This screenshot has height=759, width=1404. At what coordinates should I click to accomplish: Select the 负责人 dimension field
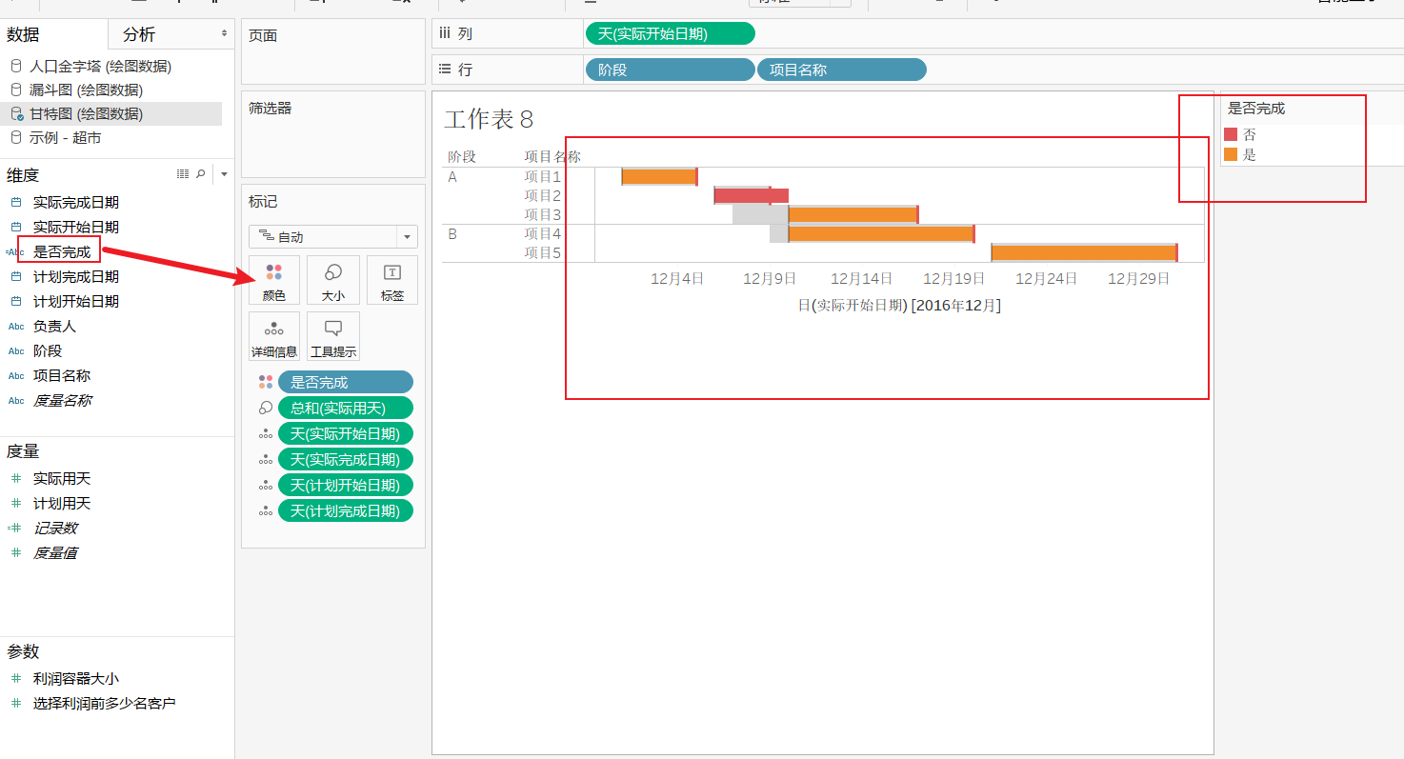[54, 326]
